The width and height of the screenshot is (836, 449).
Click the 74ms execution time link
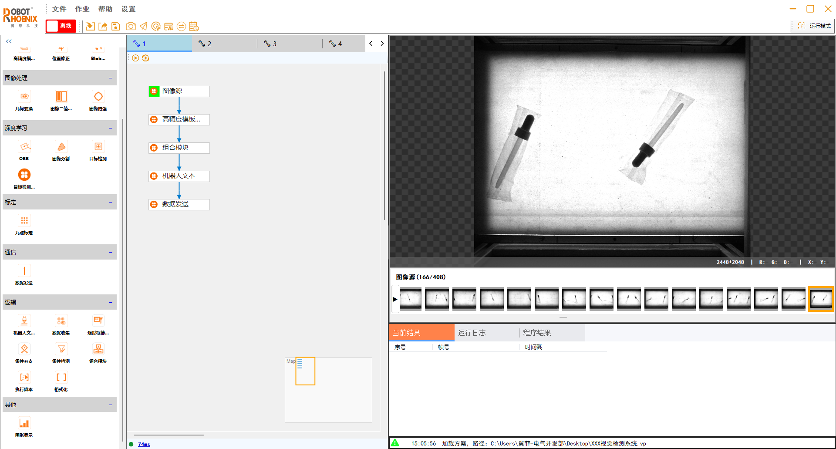144,444
